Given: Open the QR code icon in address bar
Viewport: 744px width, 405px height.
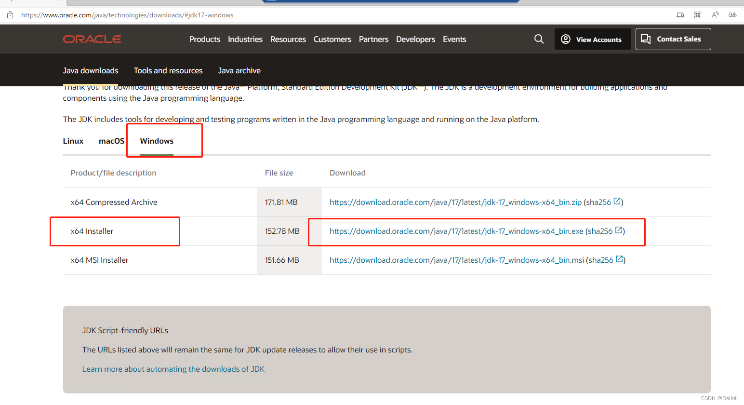Looking at the screenshot, I should (698, 15).
